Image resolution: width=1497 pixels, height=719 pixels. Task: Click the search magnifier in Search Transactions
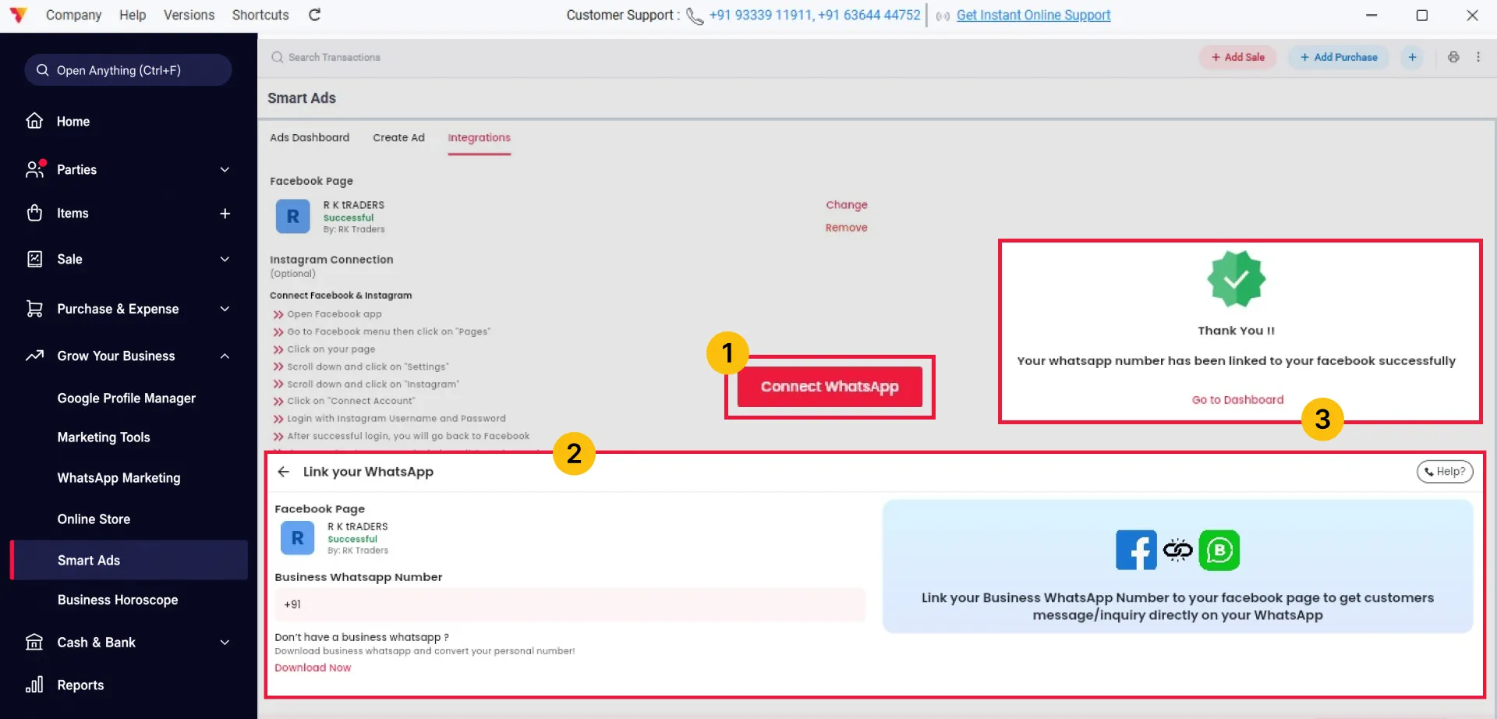pos(277,57)
